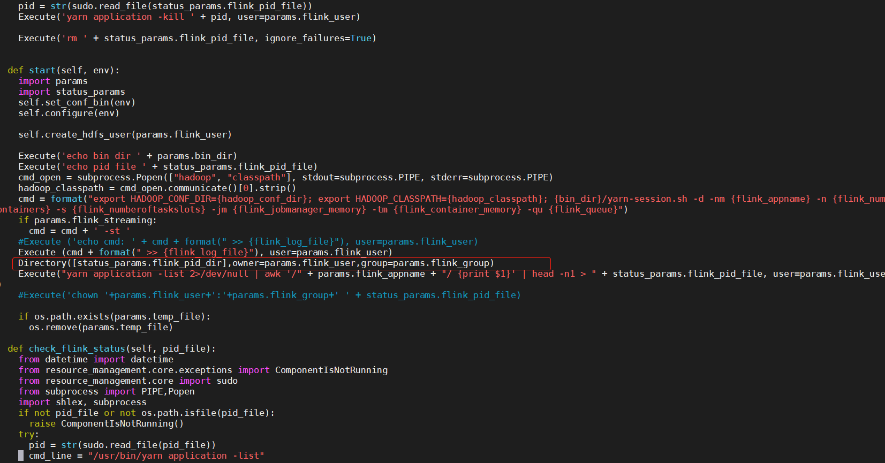Click the commented '#Execute (echo cmd:' line
Viewport: 885px width, 463px height.
(248, 241)
